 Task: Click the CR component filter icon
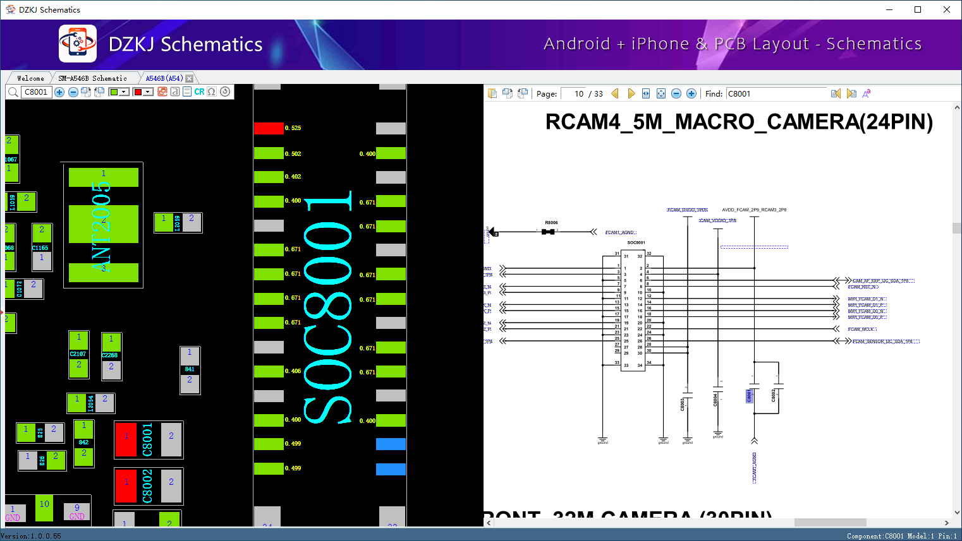(x=199, y=92)
